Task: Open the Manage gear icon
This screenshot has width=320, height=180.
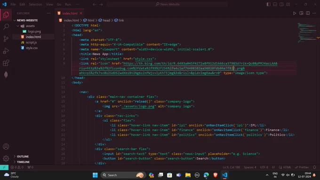Action: [6, 158]
